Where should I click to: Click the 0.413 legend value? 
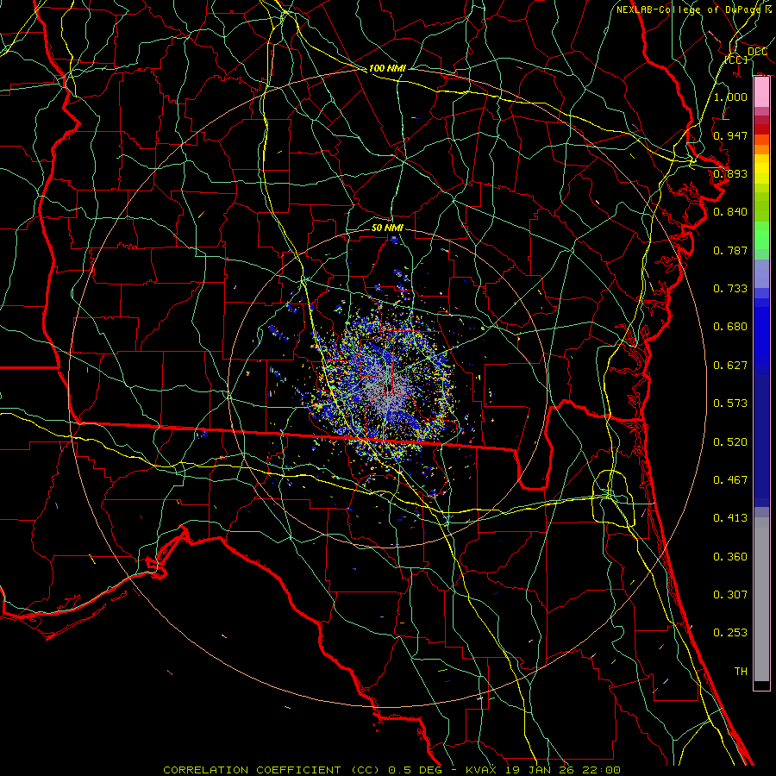[730, 518]
